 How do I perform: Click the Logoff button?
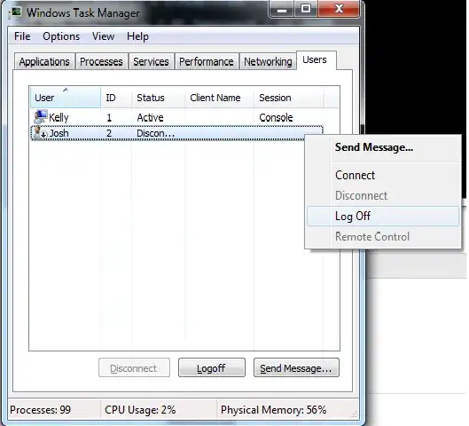pyautogui.click(x=212, y=367)
